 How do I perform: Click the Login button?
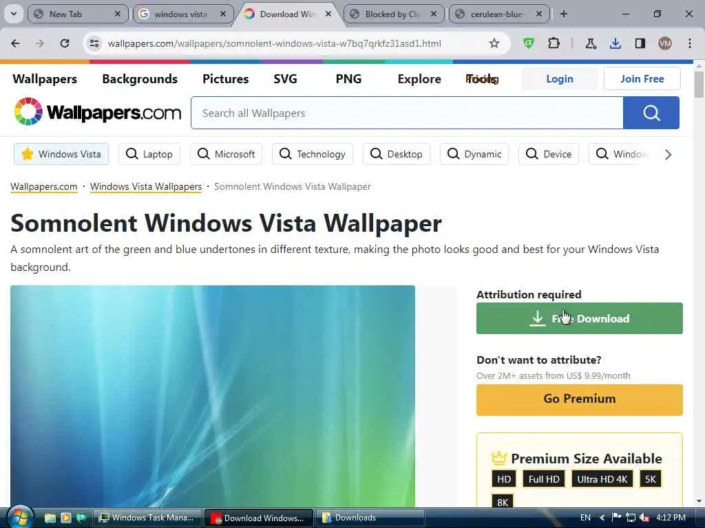(560, 79)
